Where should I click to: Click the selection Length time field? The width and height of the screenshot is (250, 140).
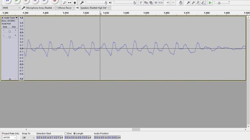tap(78, 138)
